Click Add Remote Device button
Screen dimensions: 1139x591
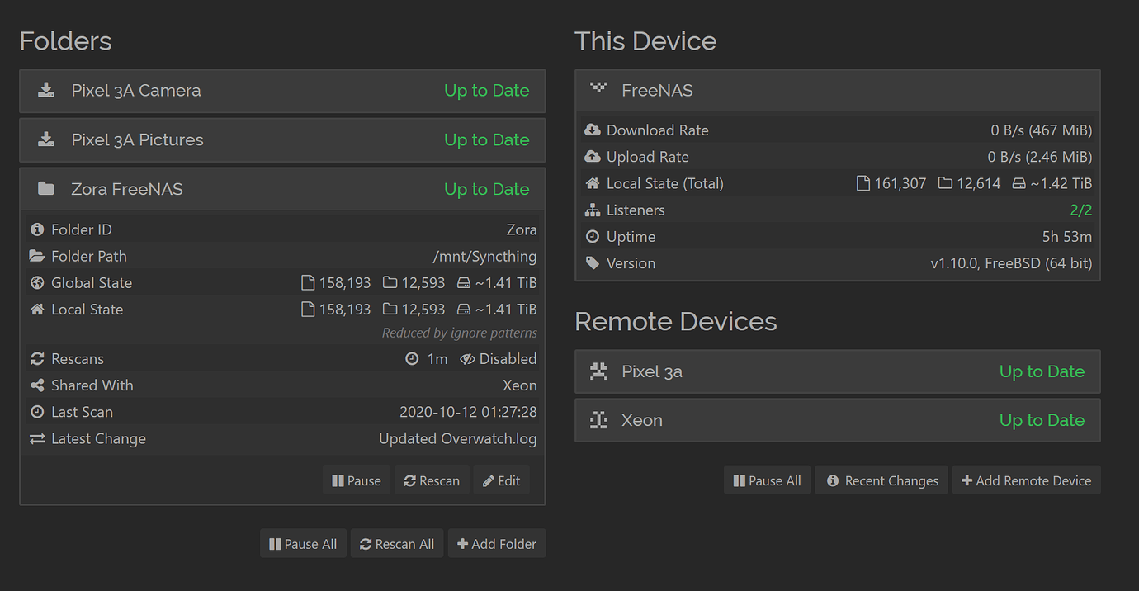pyautogui.click(x=1026, y=480)
